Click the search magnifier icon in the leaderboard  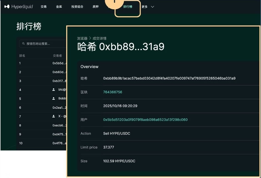(23, 43)
